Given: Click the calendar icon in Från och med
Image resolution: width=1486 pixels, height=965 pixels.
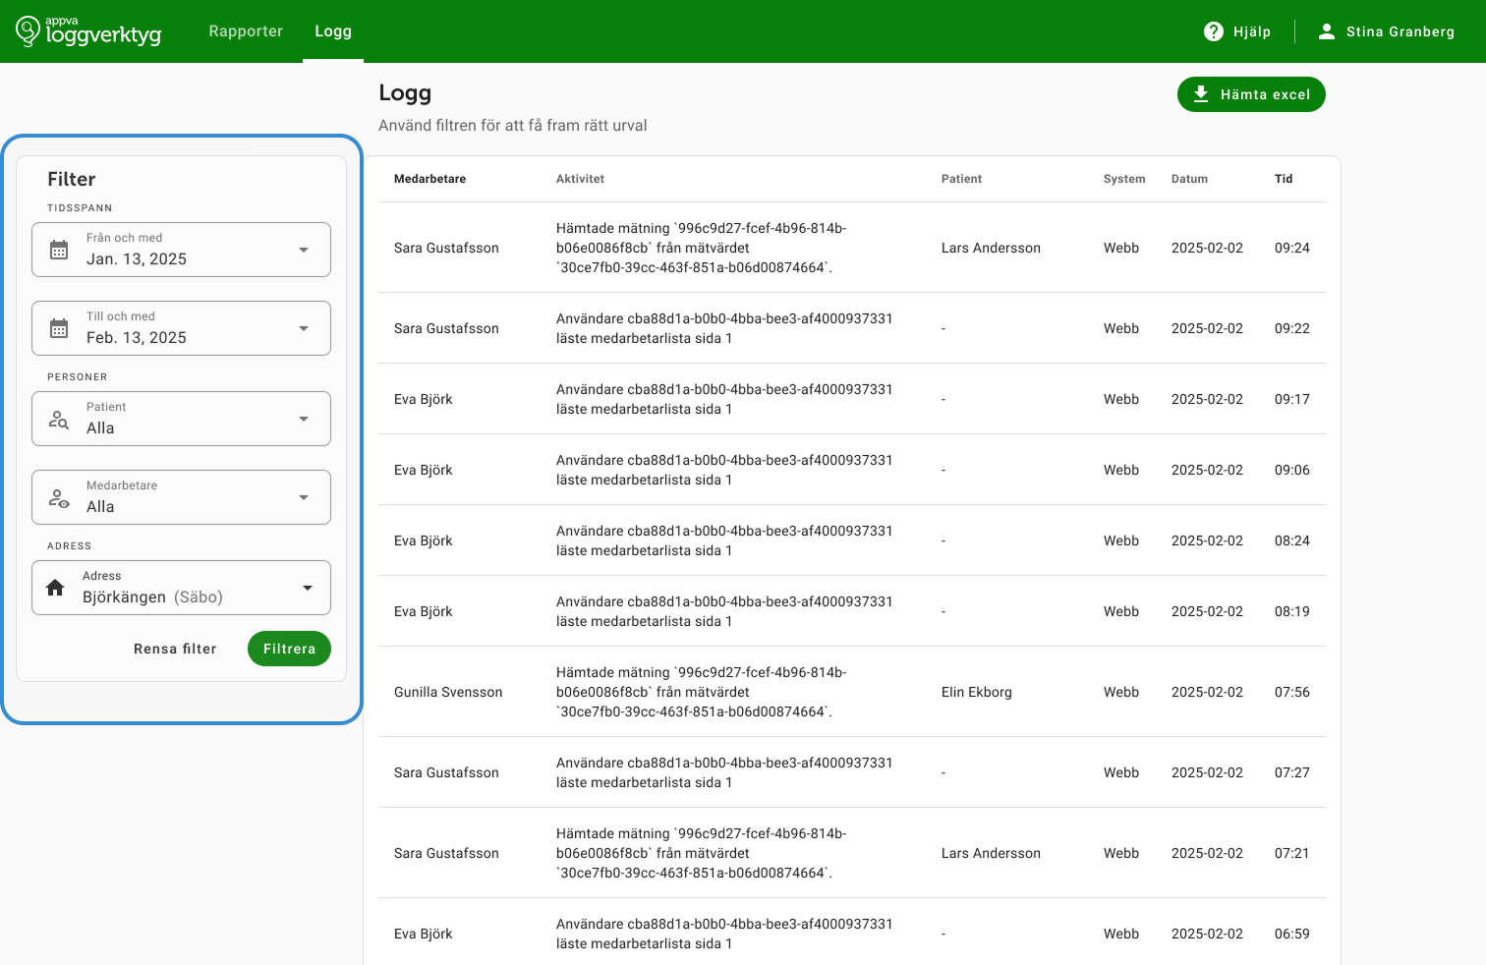Looking at the screenshot, I should [59, 250].
